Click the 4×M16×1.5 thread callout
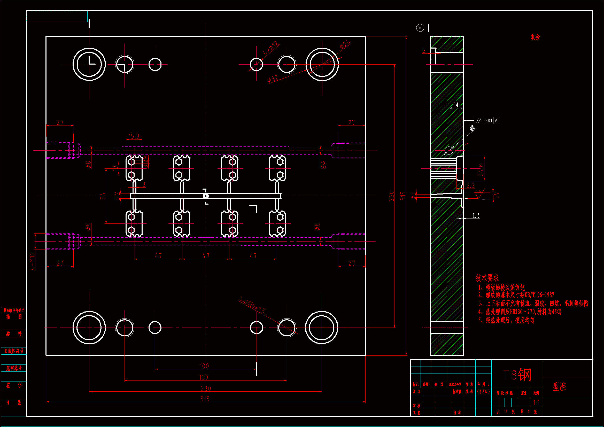Screen dimensions: 604x427 point(252,305)
